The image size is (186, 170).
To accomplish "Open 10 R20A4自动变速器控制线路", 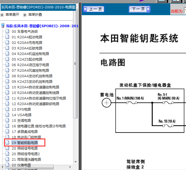I will [35, 93].
